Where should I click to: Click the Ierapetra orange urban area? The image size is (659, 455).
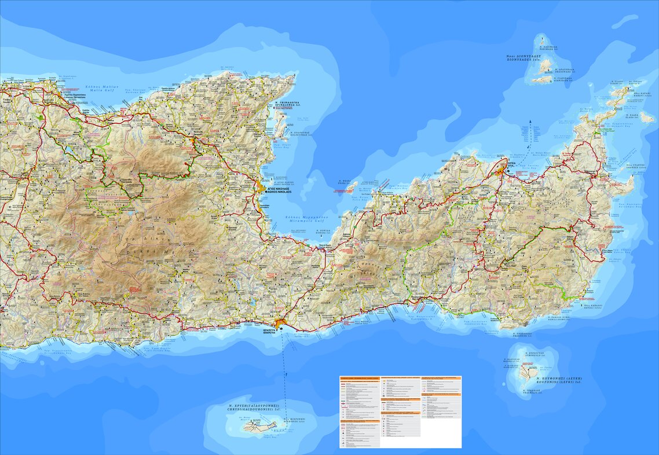tap(281, 324)
